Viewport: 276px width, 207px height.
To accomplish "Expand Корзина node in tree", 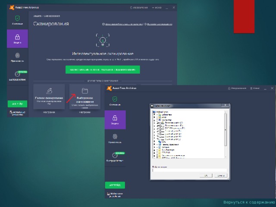I will (x=154, y=147).
